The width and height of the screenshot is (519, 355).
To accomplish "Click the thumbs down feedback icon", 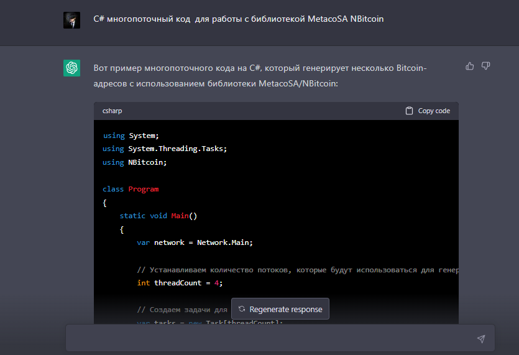I will [x=486, y=66].
